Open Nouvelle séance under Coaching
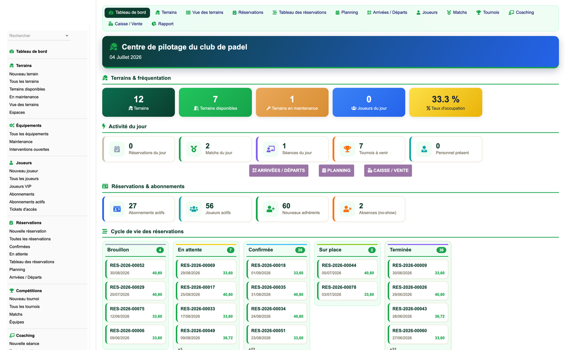 click(24, 343)
